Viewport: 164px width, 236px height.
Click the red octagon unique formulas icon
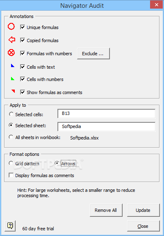(11, 27)
